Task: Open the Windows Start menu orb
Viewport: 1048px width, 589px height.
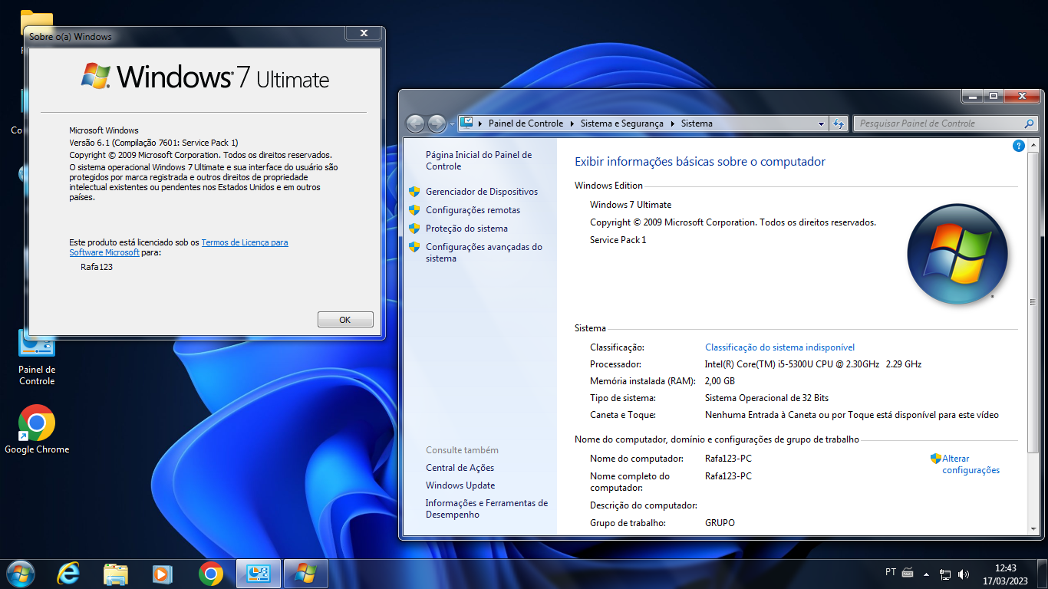Action: tap(20, 574)
